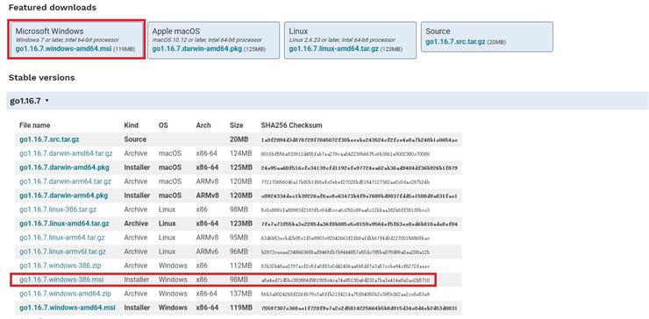Select macOS 10.12 or later requirement text
Image resolution: width=649 pixels, height=319 pixels.
click(207, 39)
